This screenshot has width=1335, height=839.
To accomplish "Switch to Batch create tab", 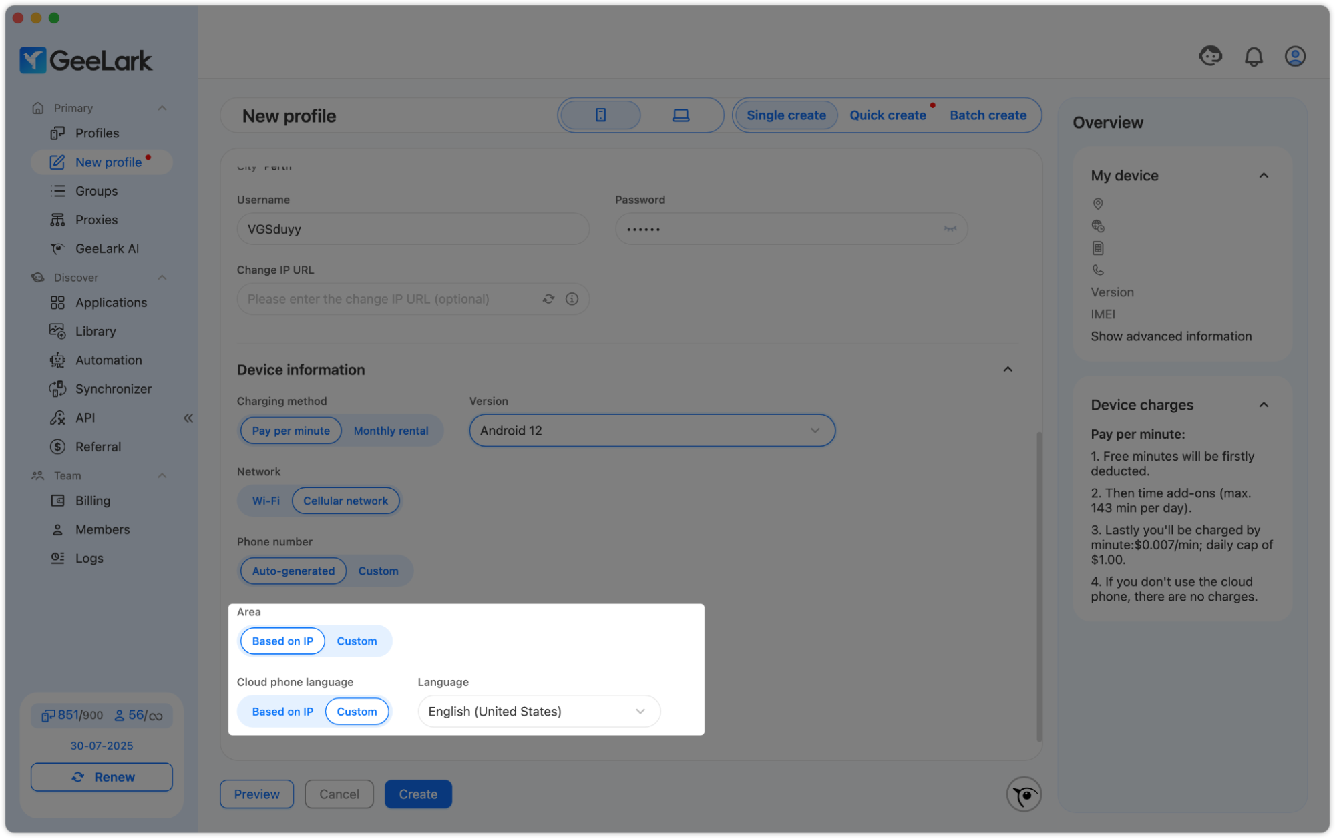I will click(x=988, y=115).
